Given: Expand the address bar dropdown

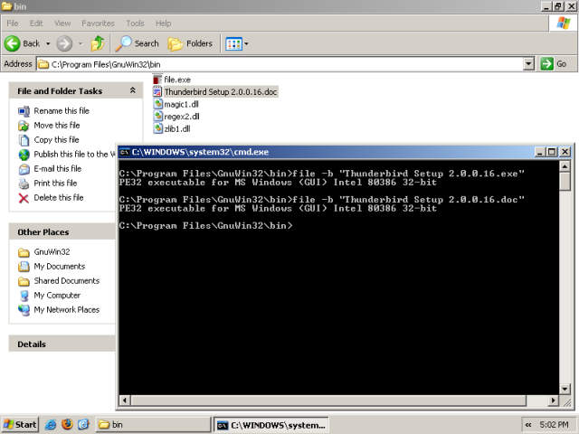Looking at the screenshot, I should [x=528, y=64].
